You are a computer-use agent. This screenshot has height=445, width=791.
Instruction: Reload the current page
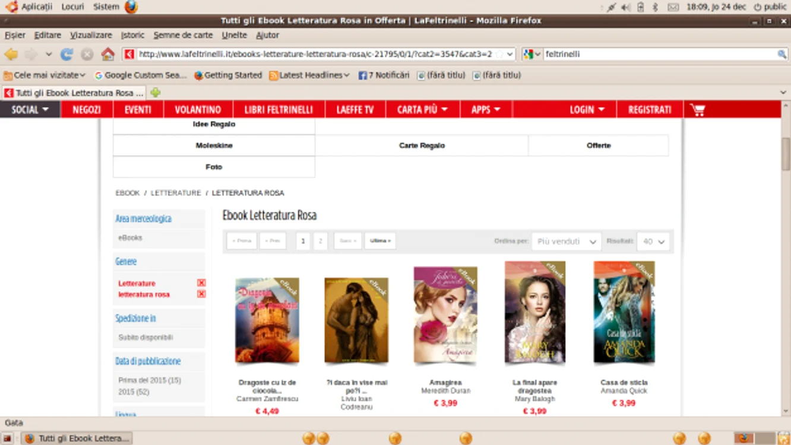pos(67,54)
